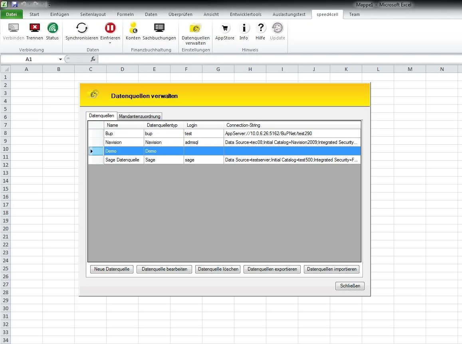462x344 pixels.
Task: Open the Daten ribbon tab
Action: pyautogui.click(x=151, y=14)
